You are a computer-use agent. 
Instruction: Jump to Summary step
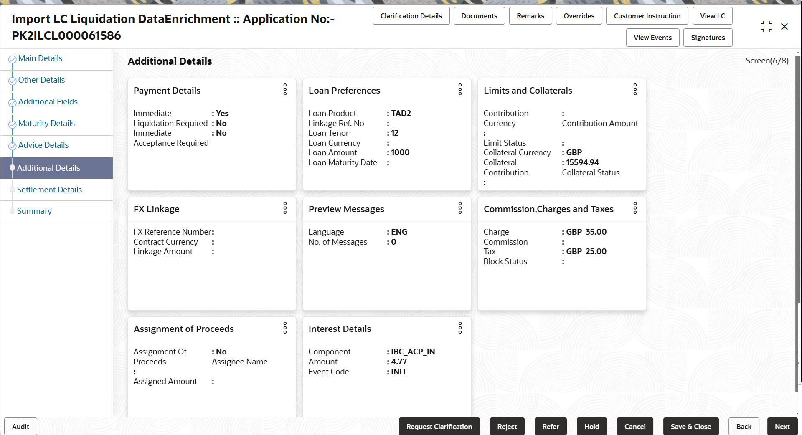pos(34,211)
